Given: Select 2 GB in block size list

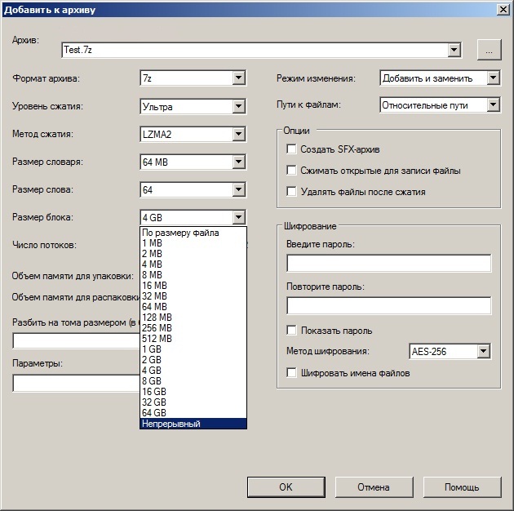Looking at the screenshot, I should tap(193, 359).
